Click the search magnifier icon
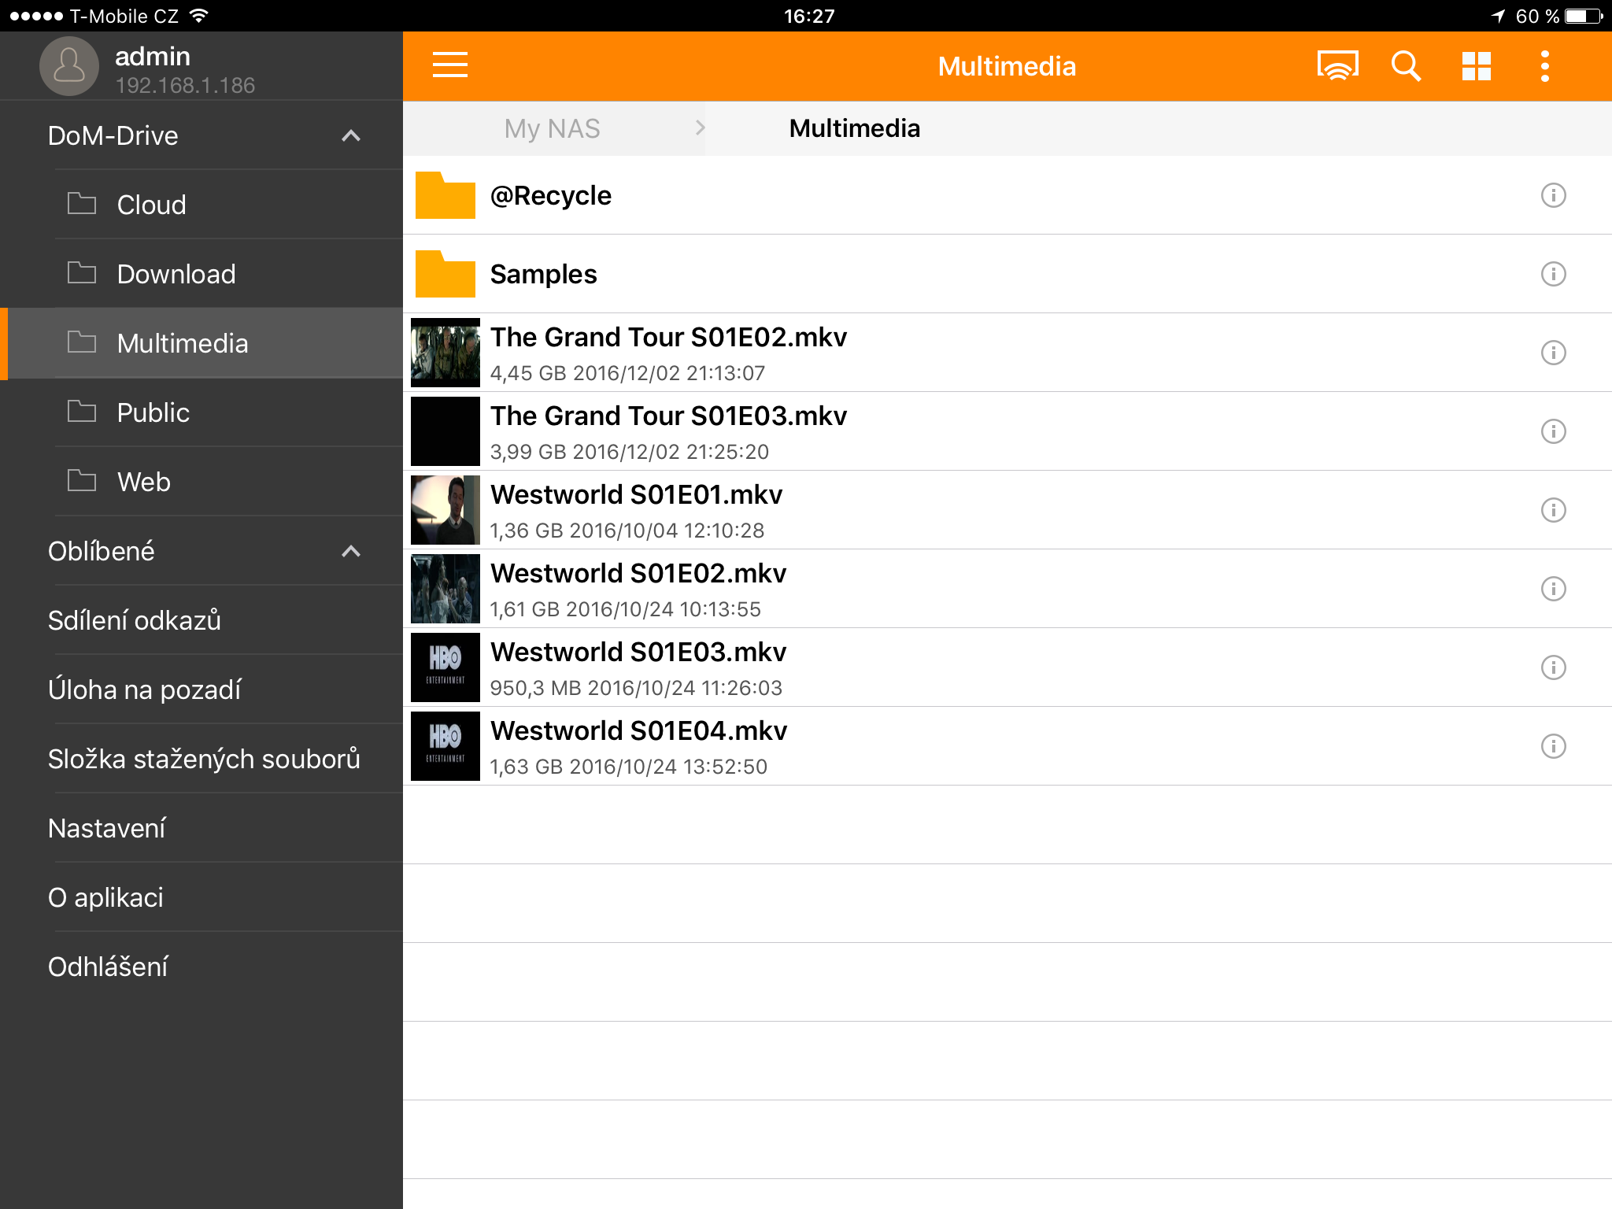Screen dimensions: 1612x1209 1406,66
